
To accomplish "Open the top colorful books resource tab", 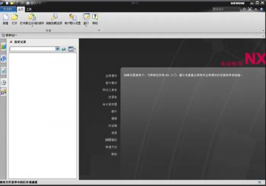I will click(x=4, y=47).
